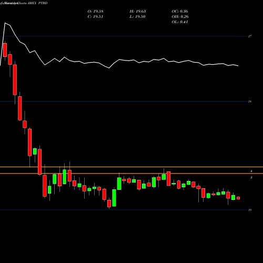Click the 'OC: 0.36' value

pyautogui.click(x=180, y=12)
